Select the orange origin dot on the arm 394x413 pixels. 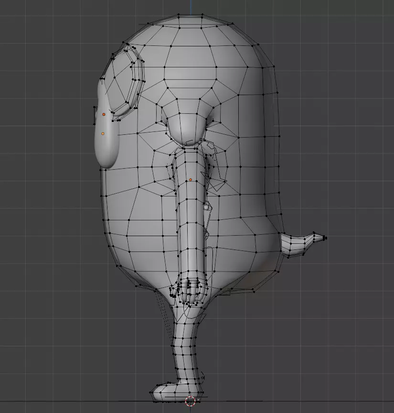coord(191,180)
